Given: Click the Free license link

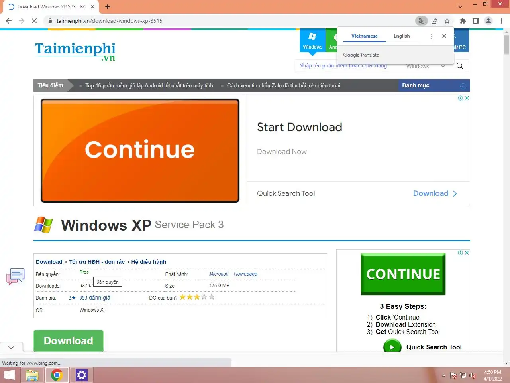Looking at the screenshot, I should [84, 272].
